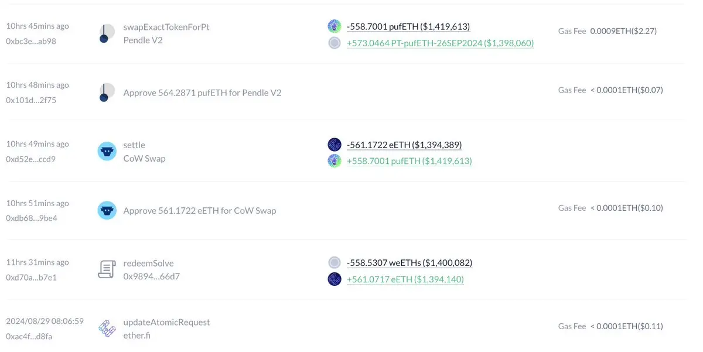Open transaction hash 0xbc3e…ab98

click(31, 41)
